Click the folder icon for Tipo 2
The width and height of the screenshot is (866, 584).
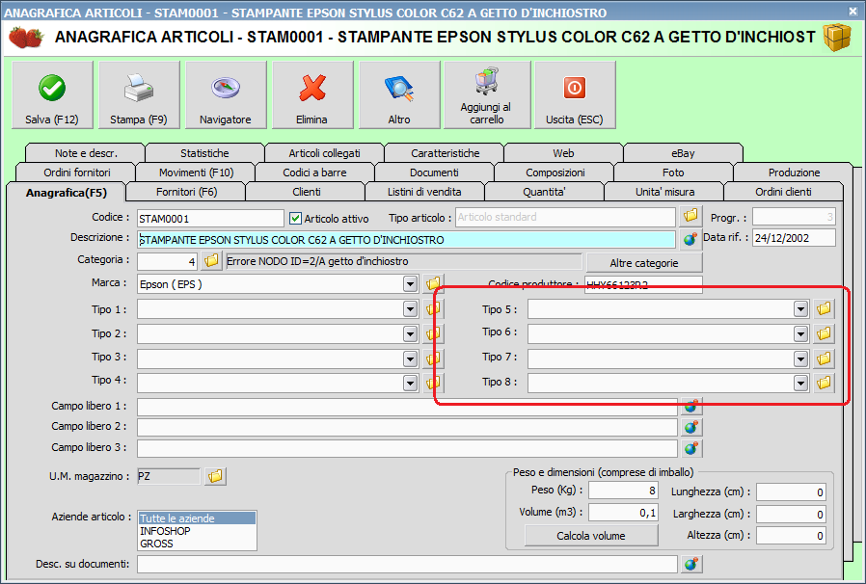(432, 333)
